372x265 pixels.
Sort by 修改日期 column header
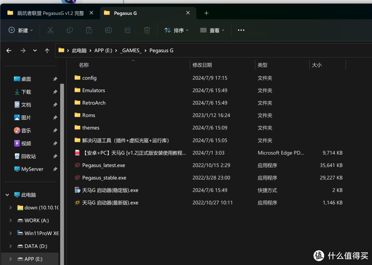point(202,65)
